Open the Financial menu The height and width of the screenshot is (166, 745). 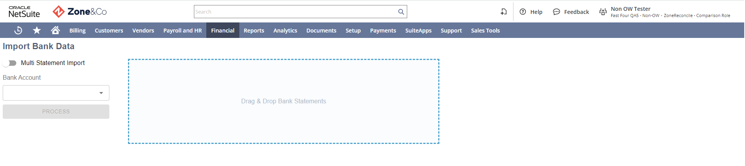coord(223,30)
